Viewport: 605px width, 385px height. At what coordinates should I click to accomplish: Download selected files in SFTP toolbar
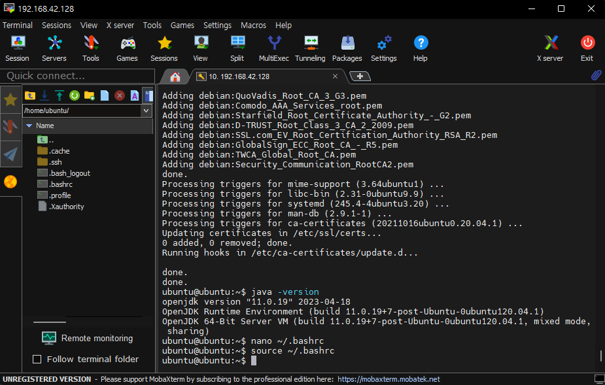(44, 95)
